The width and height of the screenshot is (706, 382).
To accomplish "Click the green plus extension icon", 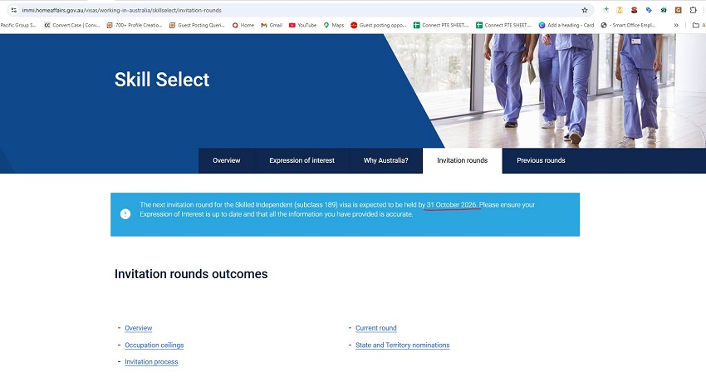I will pyautogui.click(x=605, y=9).
